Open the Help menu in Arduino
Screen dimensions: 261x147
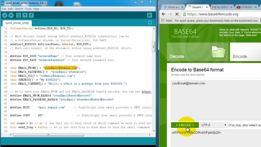coord(36,9)
